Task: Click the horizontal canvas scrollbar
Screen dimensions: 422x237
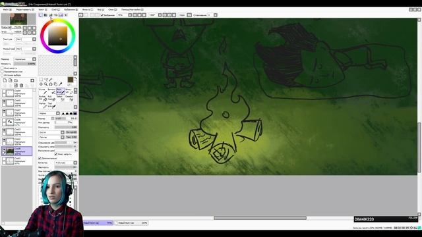Action: 260,218
